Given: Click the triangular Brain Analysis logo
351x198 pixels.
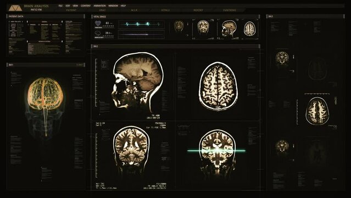Looking at the screenshot, I should coord(15,8).
